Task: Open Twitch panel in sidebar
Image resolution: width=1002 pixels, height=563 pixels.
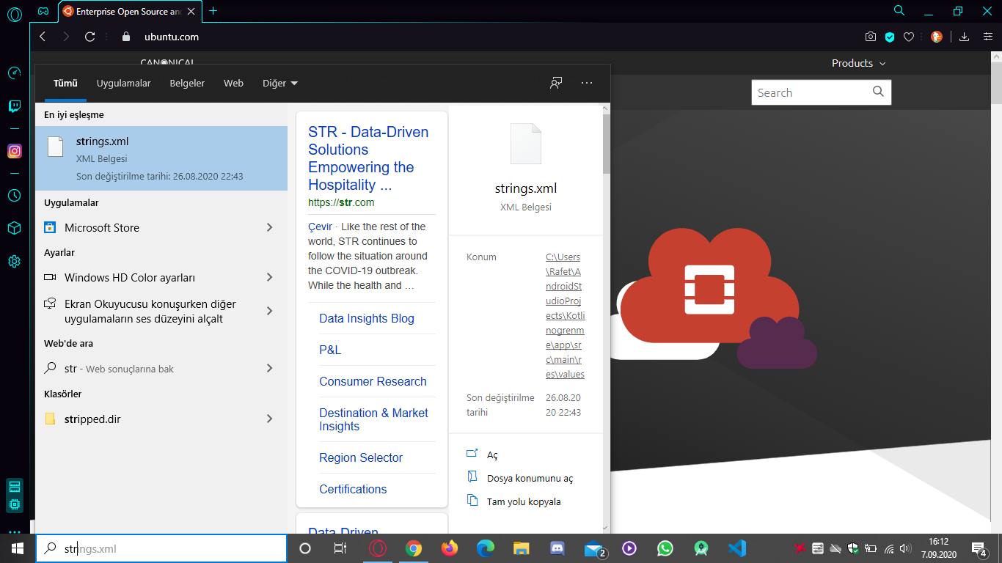Action: point(14,107)
